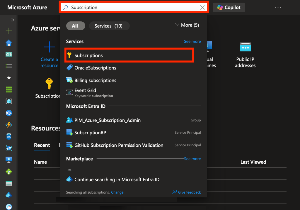
Task: Select Subscriptions in search results
Action: (x=88, y=55)
